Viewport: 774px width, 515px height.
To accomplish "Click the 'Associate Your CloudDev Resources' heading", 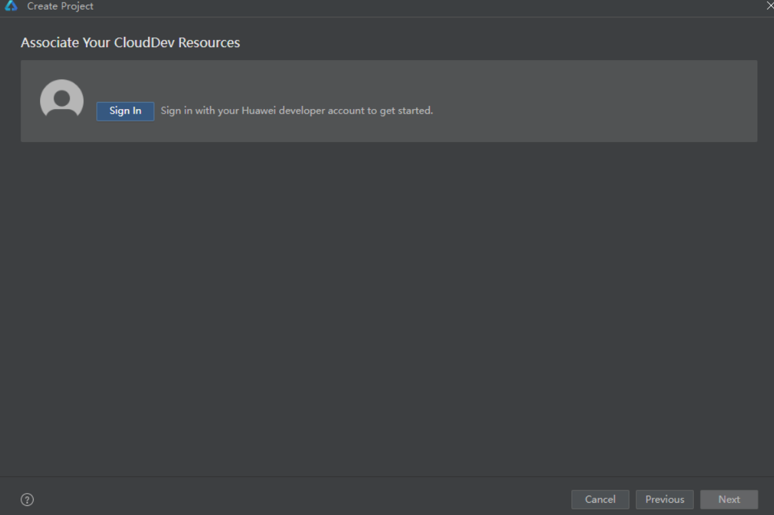I will point(131,43).
